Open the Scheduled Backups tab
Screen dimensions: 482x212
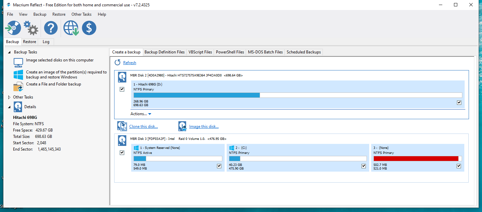(304, 52)
